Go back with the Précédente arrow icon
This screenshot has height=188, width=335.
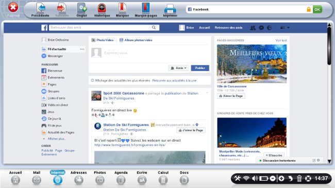(x=40, y=8)
